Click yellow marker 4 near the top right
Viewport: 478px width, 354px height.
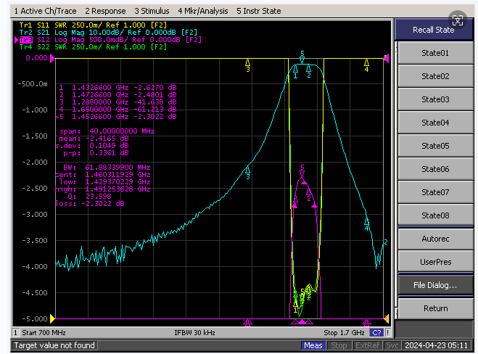pos(366,65)
